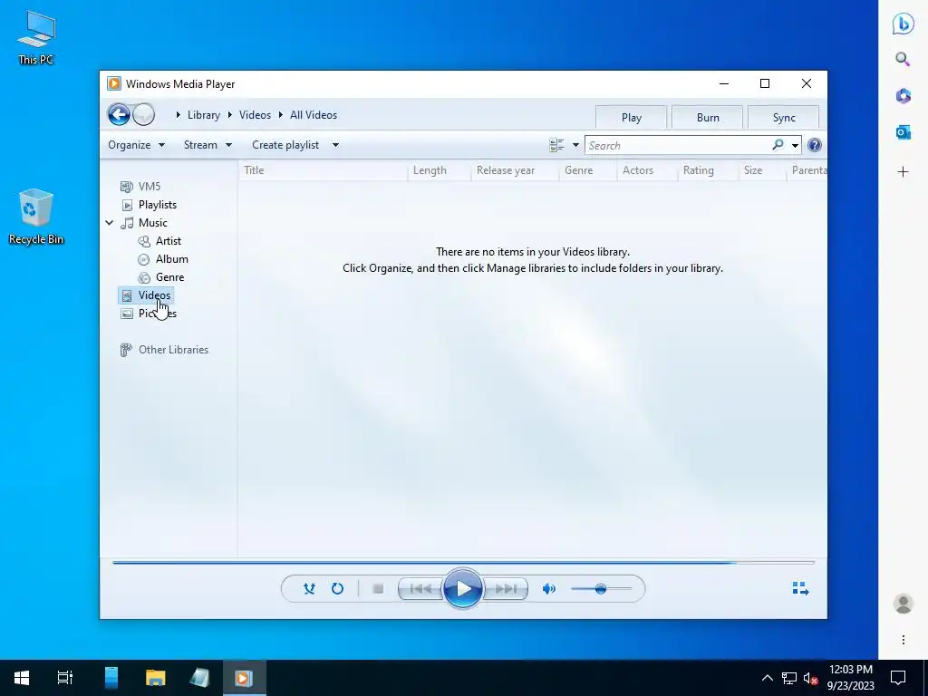928x696 pixels.
Task: Click the Next track button
Action: click(x=505, y=589)
